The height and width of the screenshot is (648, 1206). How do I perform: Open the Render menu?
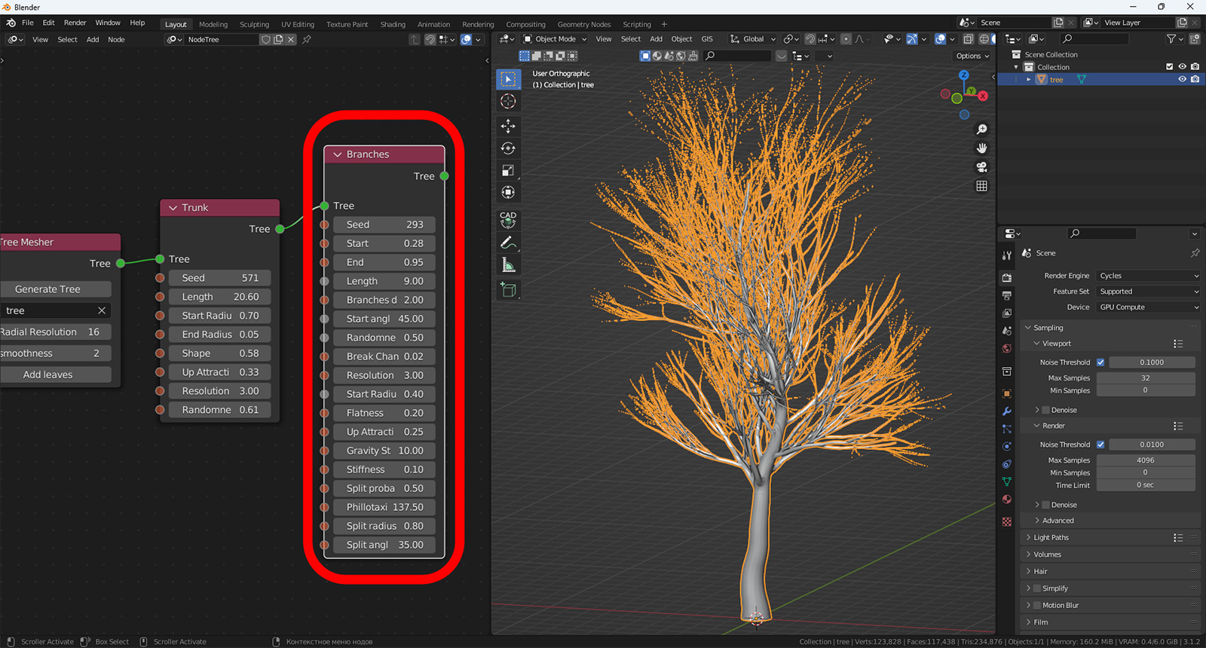click(75, 23)
